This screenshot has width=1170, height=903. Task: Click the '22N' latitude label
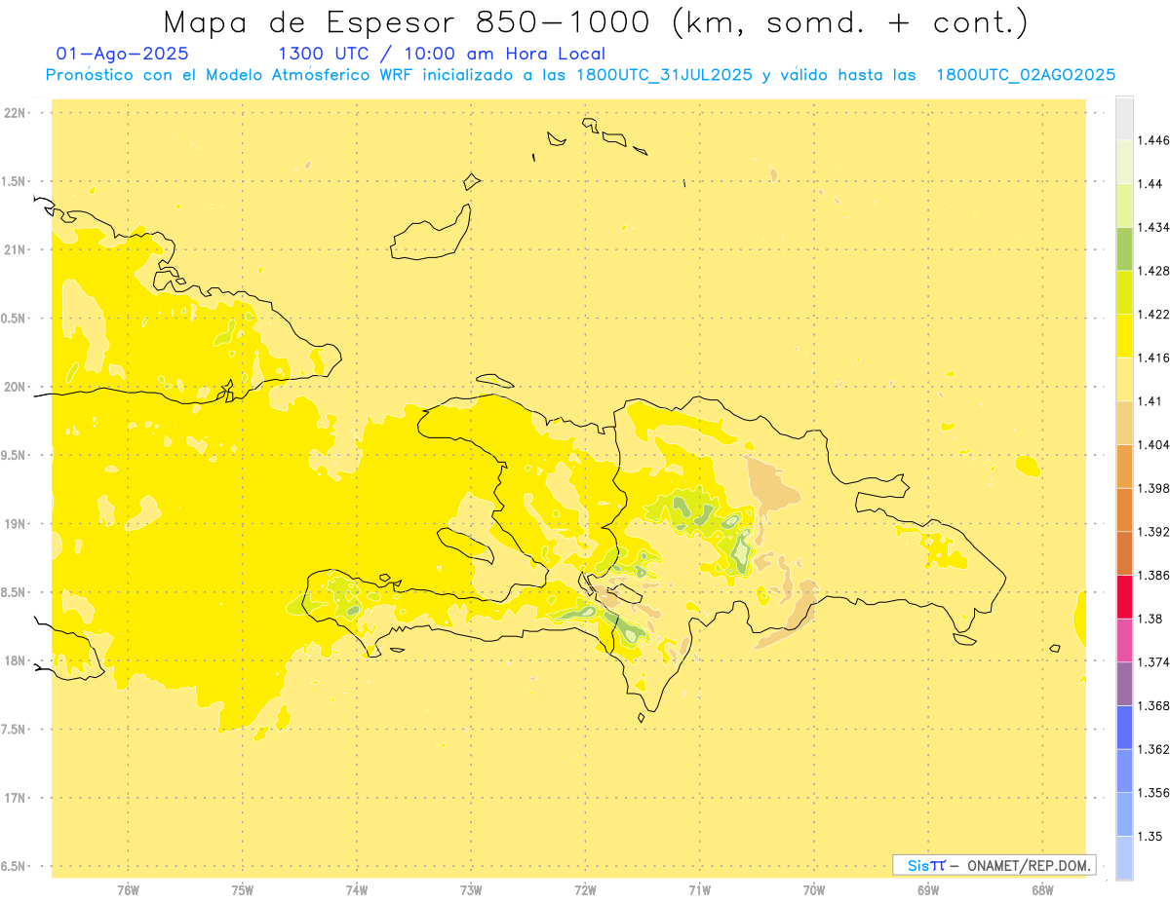(x=15, y=113)
